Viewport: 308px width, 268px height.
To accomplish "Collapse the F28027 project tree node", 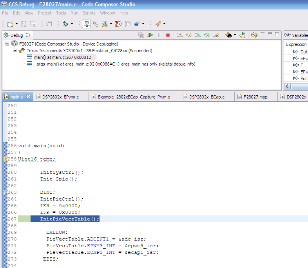I will click(x=7, y=44).
